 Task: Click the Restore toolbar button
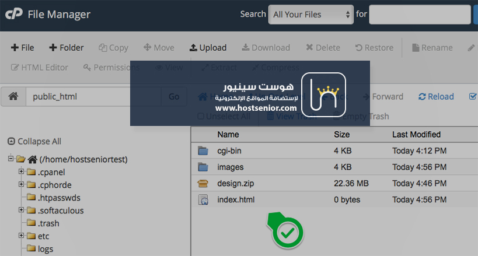click(374, 48)
